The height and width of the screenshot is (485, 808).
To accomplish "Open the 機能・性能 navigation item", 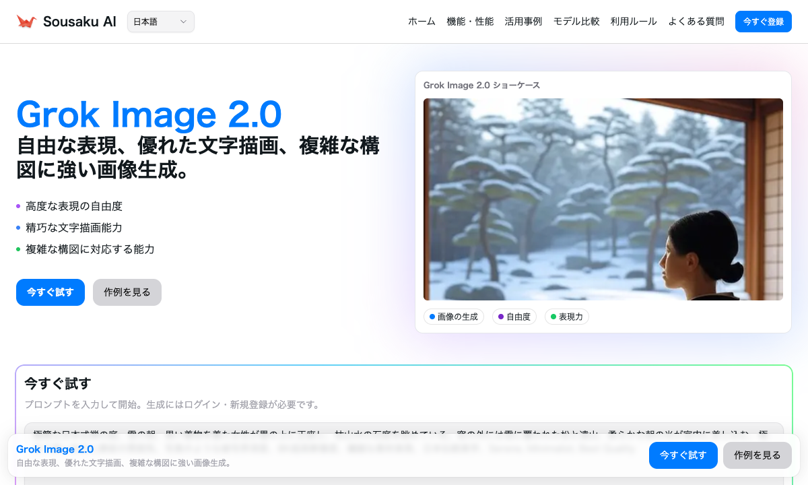I will (x=471, y=21).
